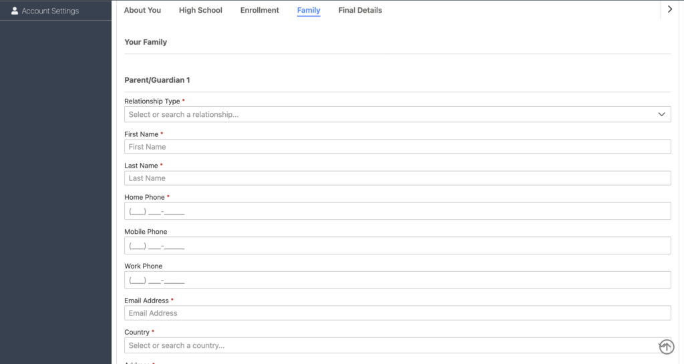Click the Parent/Guardian 1 section heading
Image resolution: width=684 pixels, height=364 pixels.
[x=157, y=80]
